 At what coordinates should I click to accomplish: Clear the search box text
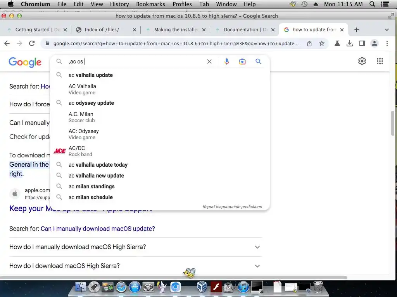coord(209,61)
